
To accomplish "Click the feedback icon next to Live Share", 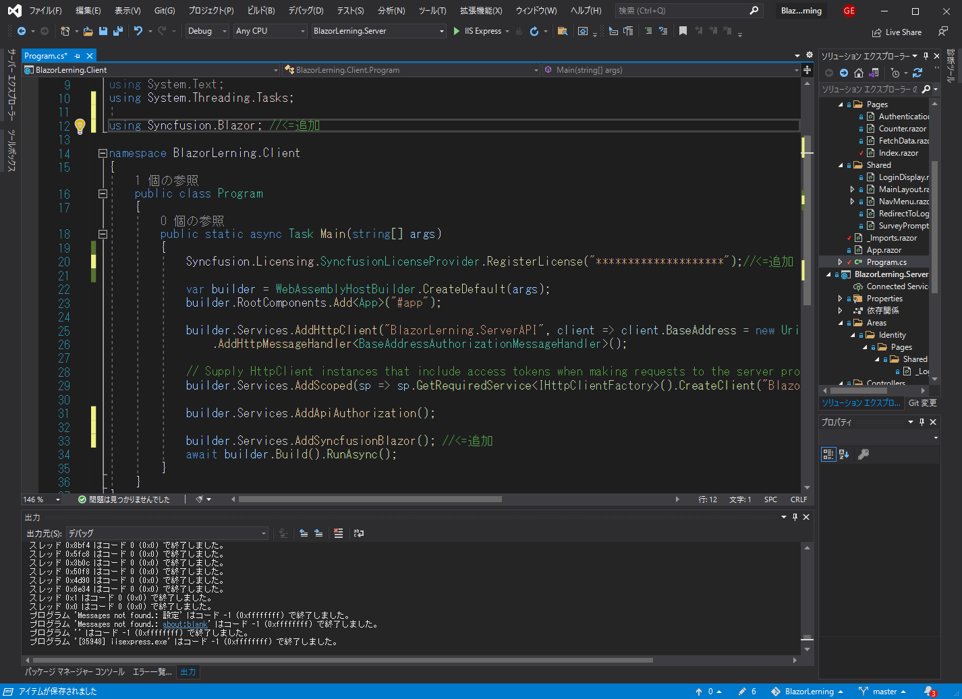I will point(942,32).
